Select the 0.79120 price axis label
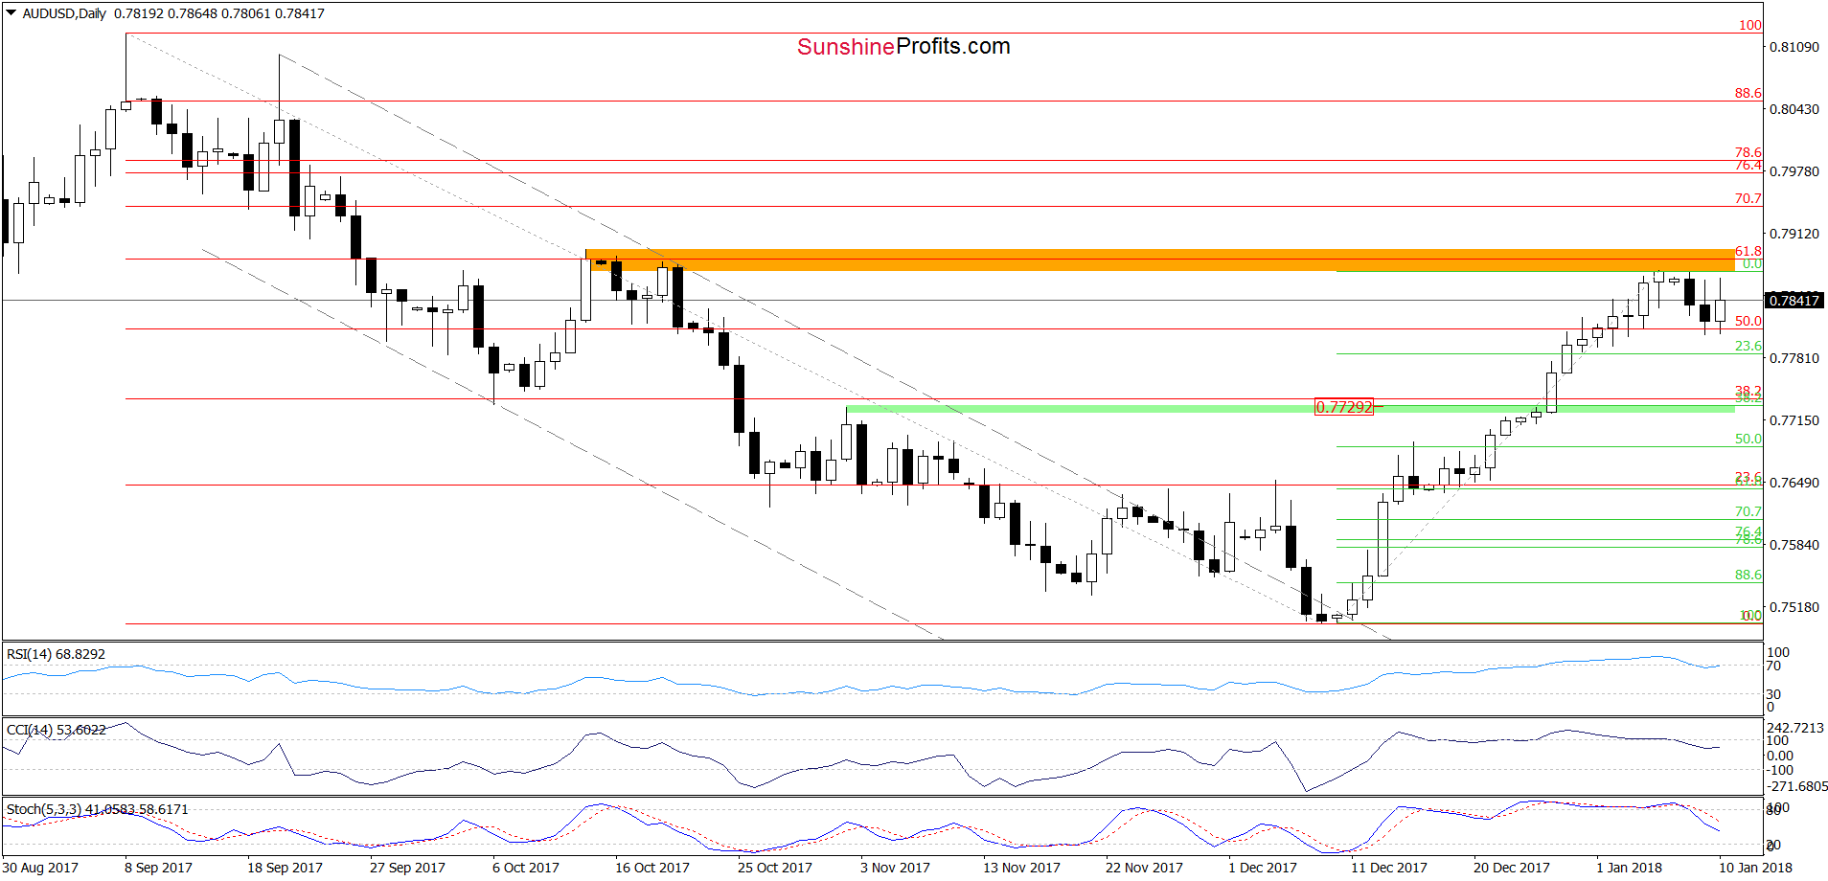 tap(1794, 234)
